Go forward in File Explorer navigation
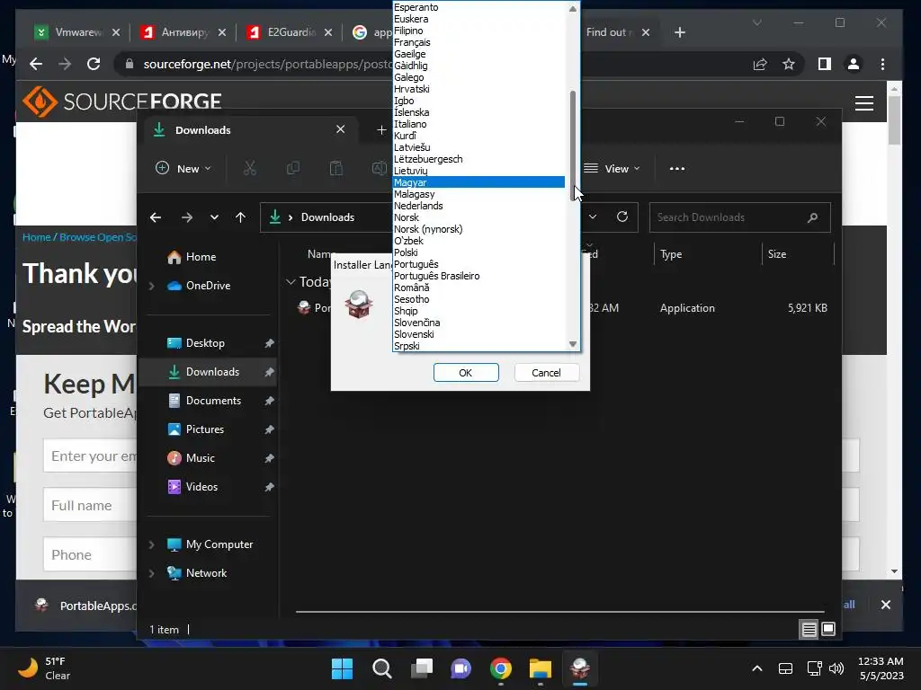This screenshot has width=921, height=690. click(x=187, y=217)
